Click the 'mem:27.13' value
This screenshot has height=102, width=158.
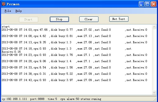pos(85,36)
